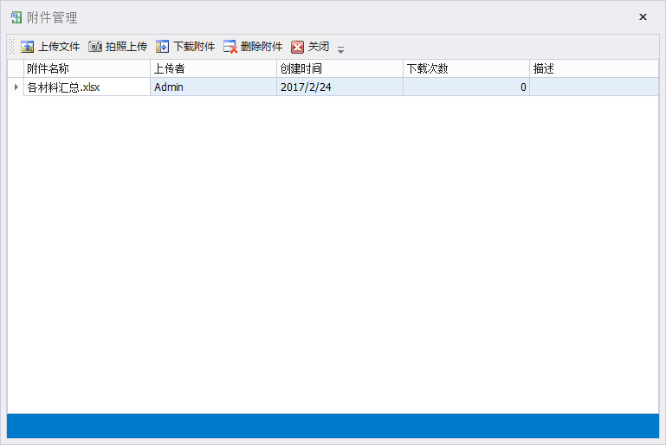Viewport: 666px width, 445px height.
Task: Select the row indicator arrow of first row
Action: (x=16, y=87)
